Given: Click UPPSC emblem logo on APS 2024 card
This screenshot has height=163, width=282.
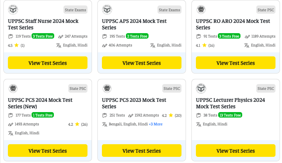Looking at the screenshot, I should click(x=107, y=10).
